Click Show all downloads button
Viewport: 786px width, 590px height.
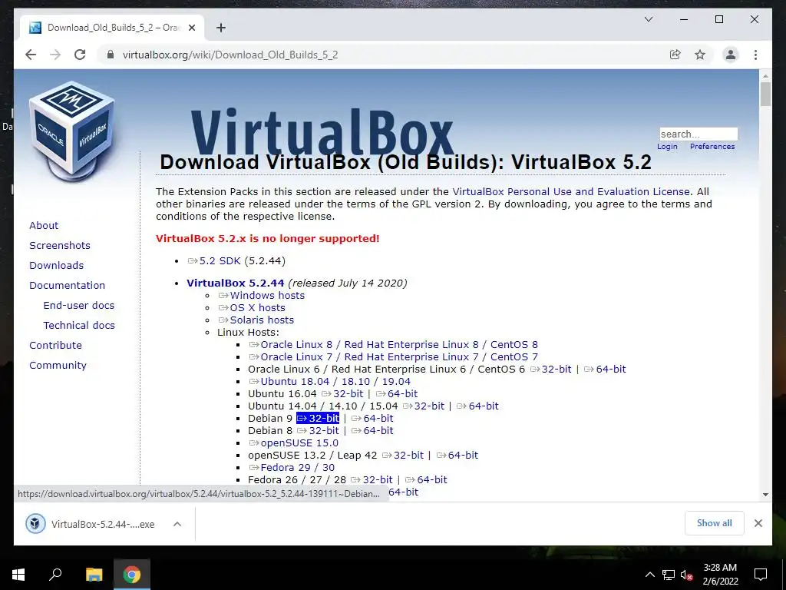point(715,523)
